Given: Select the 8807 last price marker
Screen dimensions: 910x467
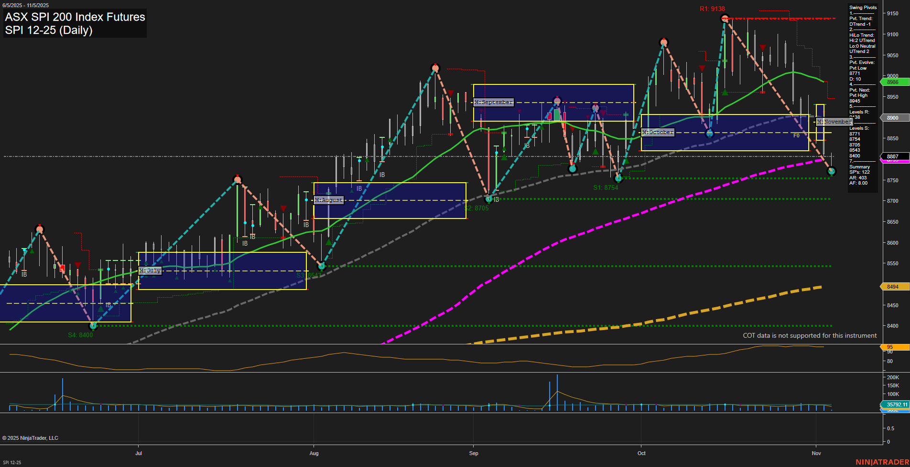Looking at the screenshot, I should point(894,156).
